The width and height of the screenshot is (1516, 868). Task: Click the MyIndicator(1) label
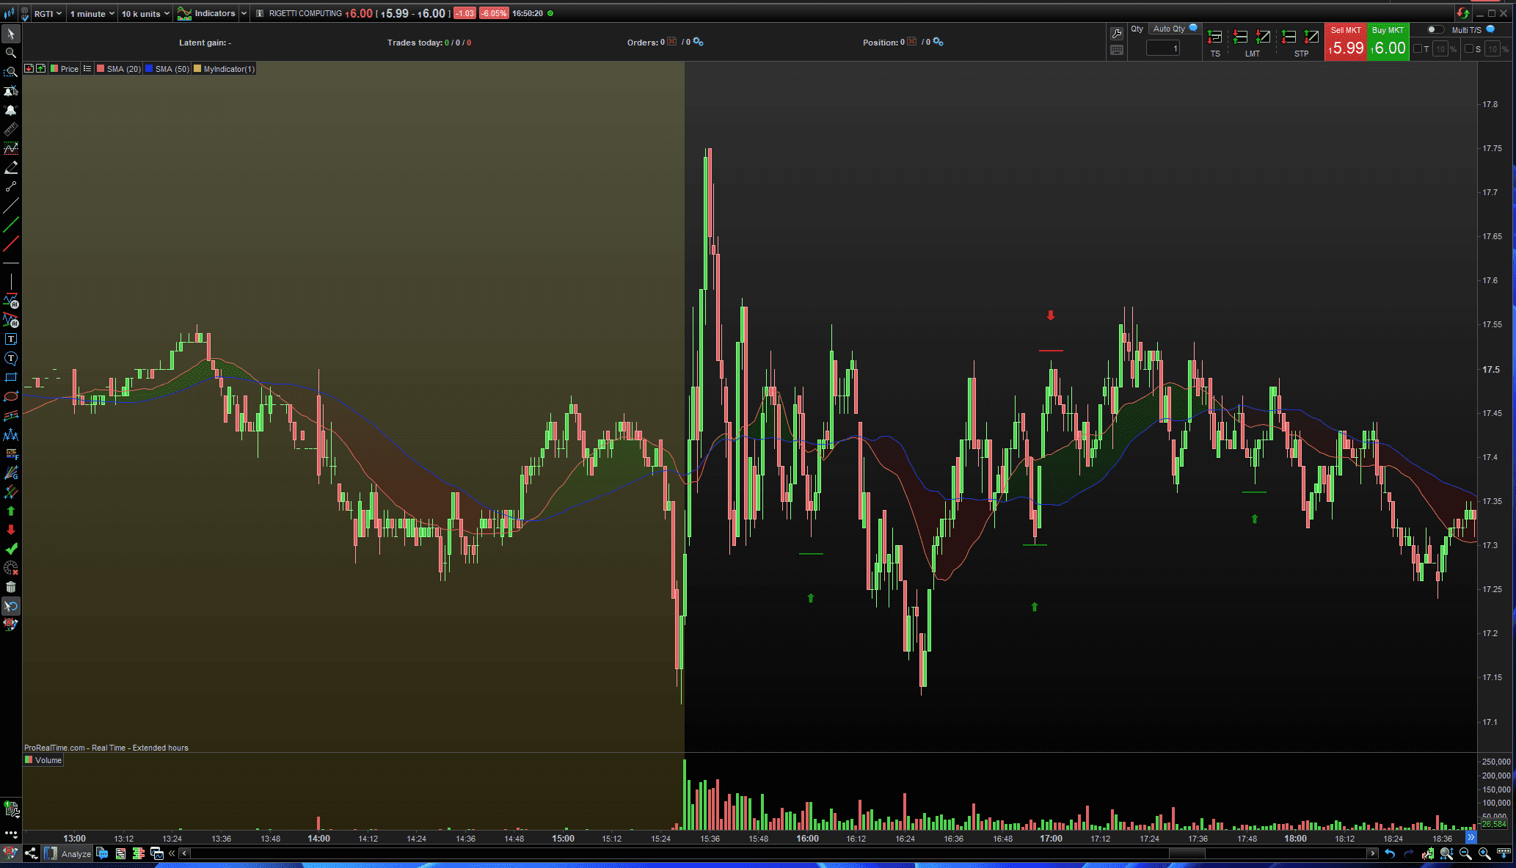click(x=228, y=69)
